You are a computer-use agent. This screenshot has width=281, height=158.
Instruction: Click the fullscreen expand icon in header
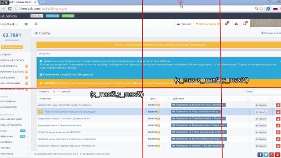click(x=36, y=24)
